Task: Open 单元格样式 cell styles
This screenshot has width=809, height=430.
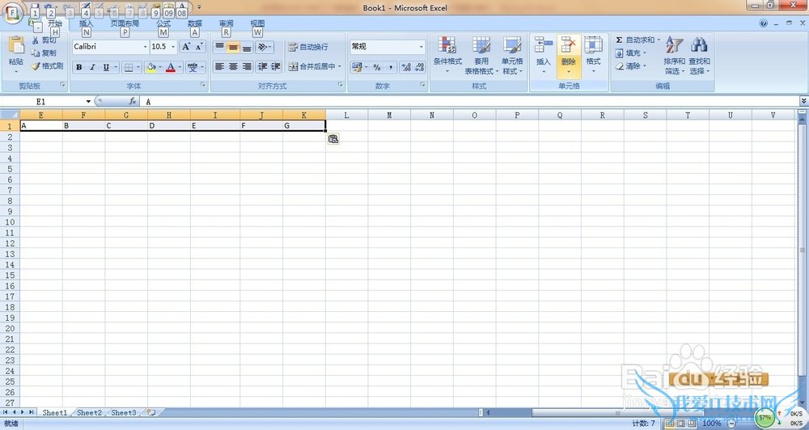Action: [x=512, y=55]
